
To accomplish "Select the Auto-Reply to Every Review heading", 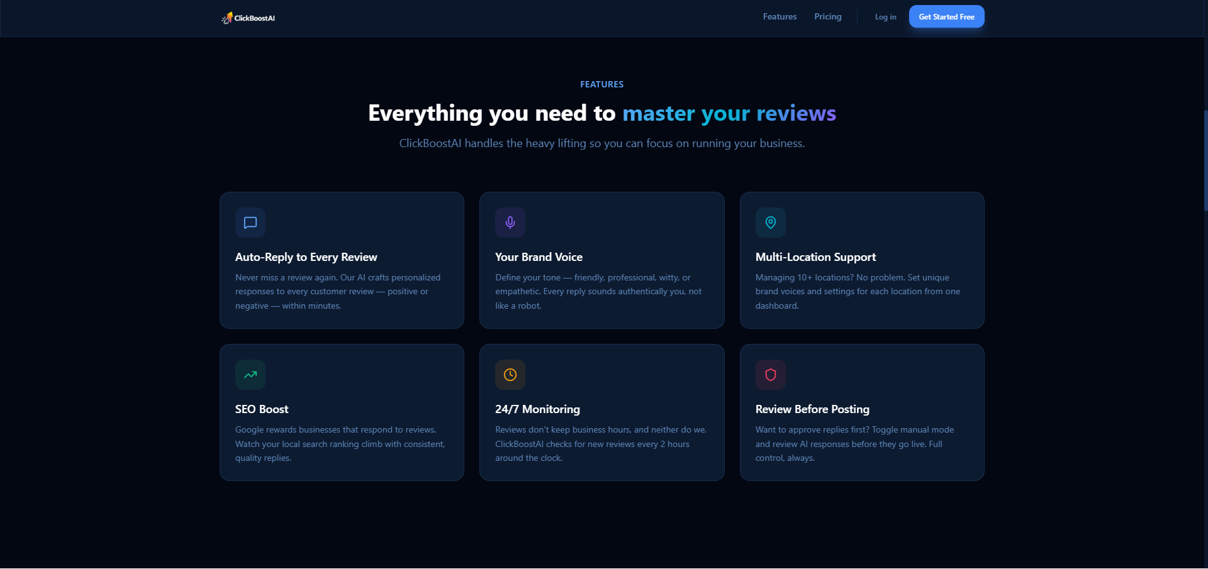I will pyautogui.click(x=306, y=257).
